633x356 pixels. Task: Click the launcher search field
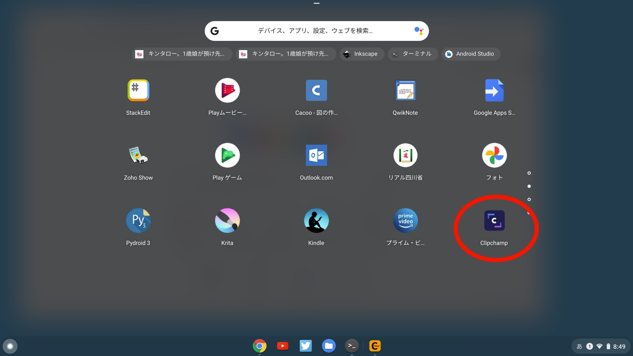pyautogui.click(x=315, y=31)
